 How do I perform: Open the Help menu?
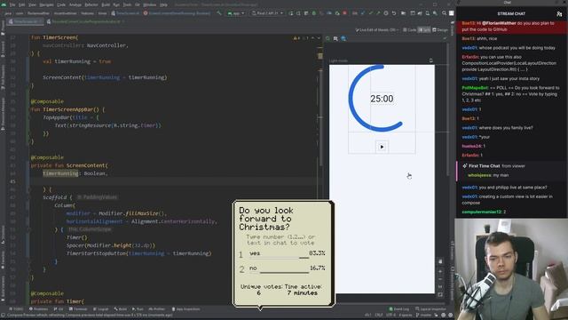(x=163, y=4)
